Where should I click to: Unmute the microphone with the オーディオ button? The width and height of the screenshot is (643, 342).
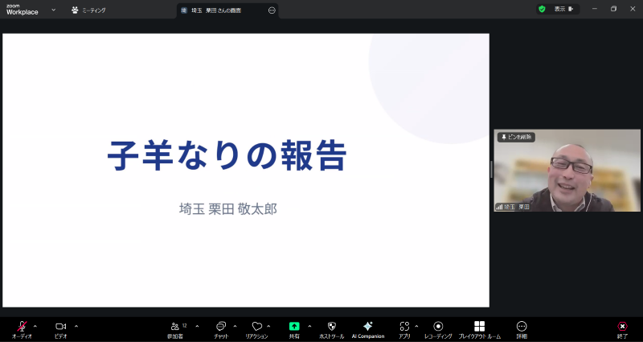pos(23,327)
